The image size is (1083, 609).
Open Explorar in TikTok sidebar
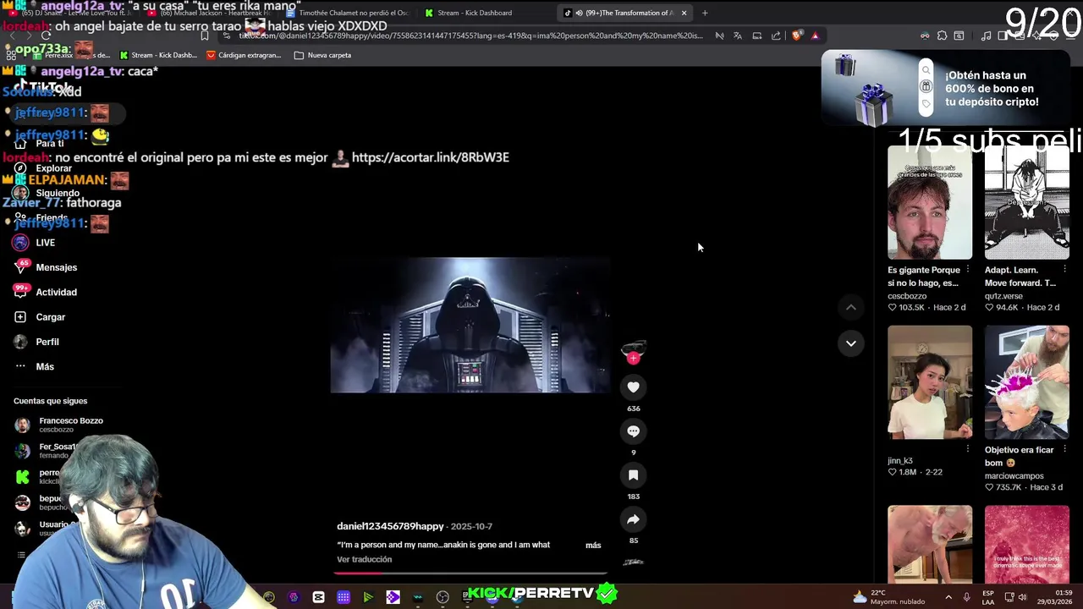click(44, 168)
